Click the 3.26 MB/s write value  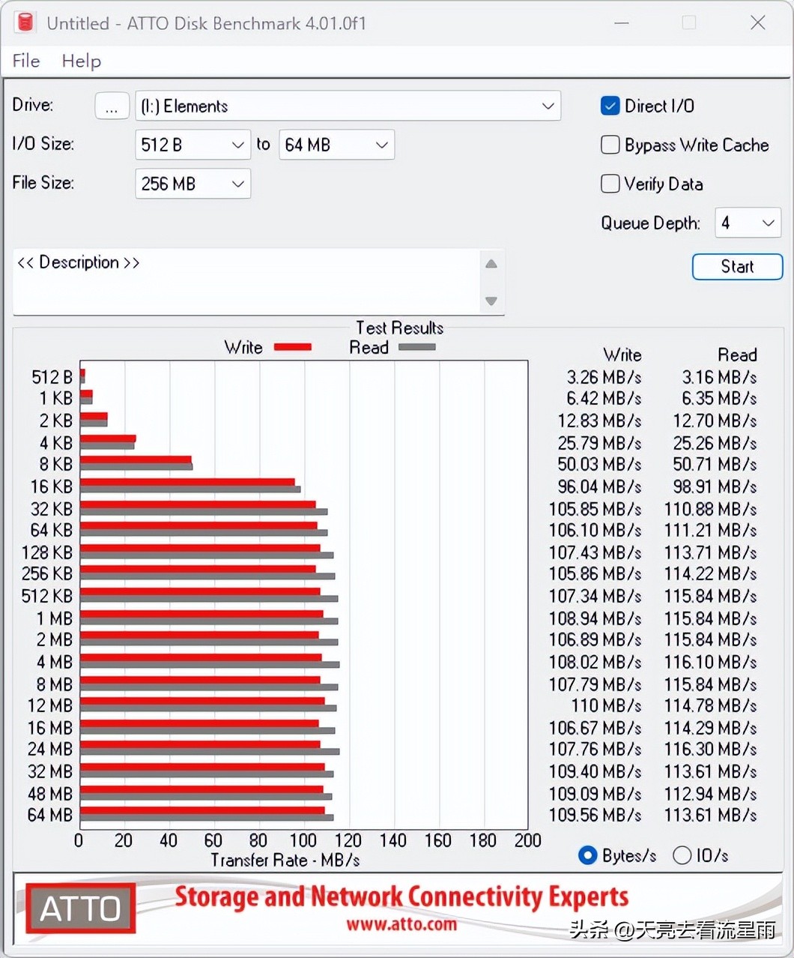604,377
